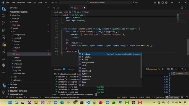189x106 pixels.
Task: Open the Search view in activity bar
Action: [x=4, y=16]
